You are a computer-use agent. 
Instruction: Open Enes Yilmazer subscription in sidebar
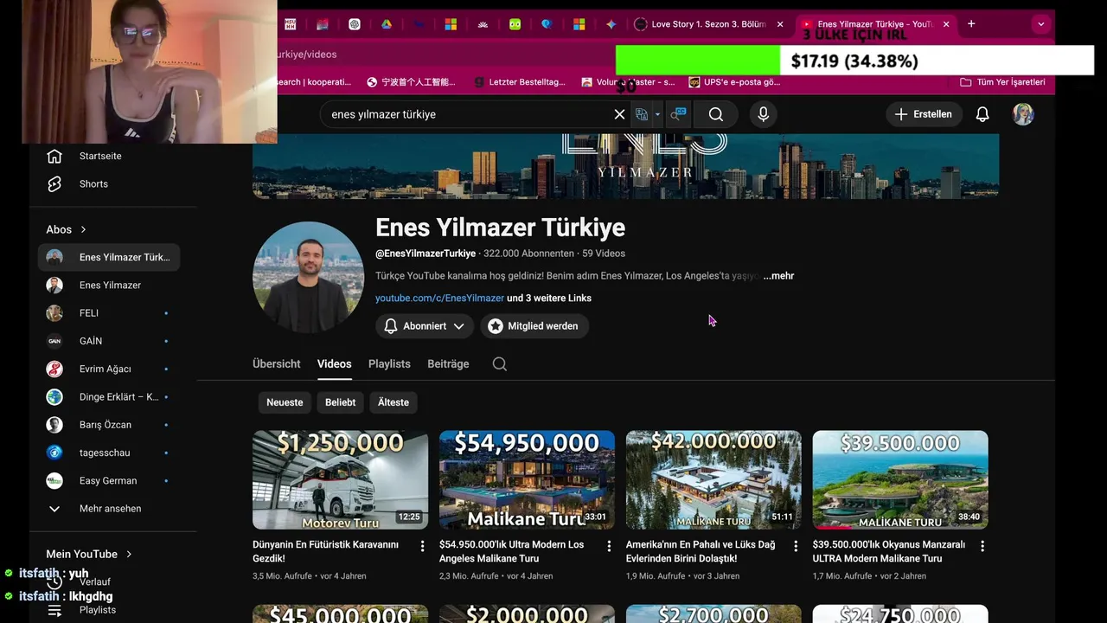109,285
